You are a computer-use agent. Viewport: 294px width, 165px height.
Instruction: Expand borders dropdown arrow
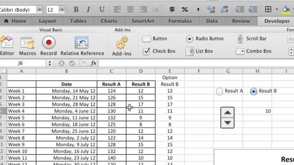[x=277, y=9]
